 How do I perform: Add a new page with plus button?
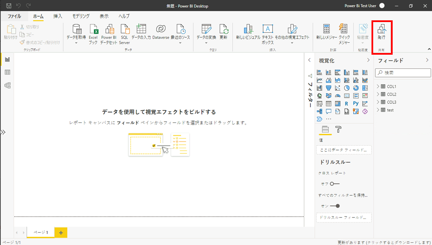point(61,232)
